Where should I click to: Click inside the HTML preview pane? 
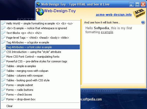(x=114, y=54)
